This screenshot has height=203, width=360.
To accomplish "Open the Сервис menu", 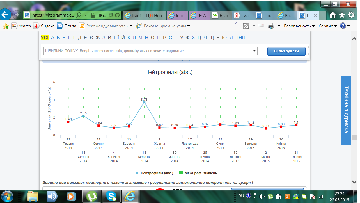I will coord(328,26).
